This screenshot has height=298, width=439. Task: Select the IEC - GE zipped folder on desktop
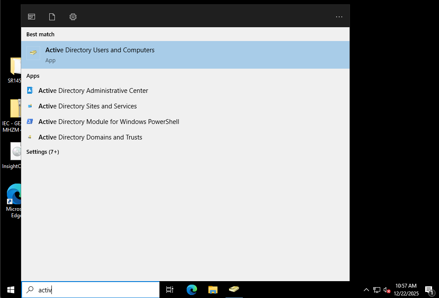(x=12, y=116)
